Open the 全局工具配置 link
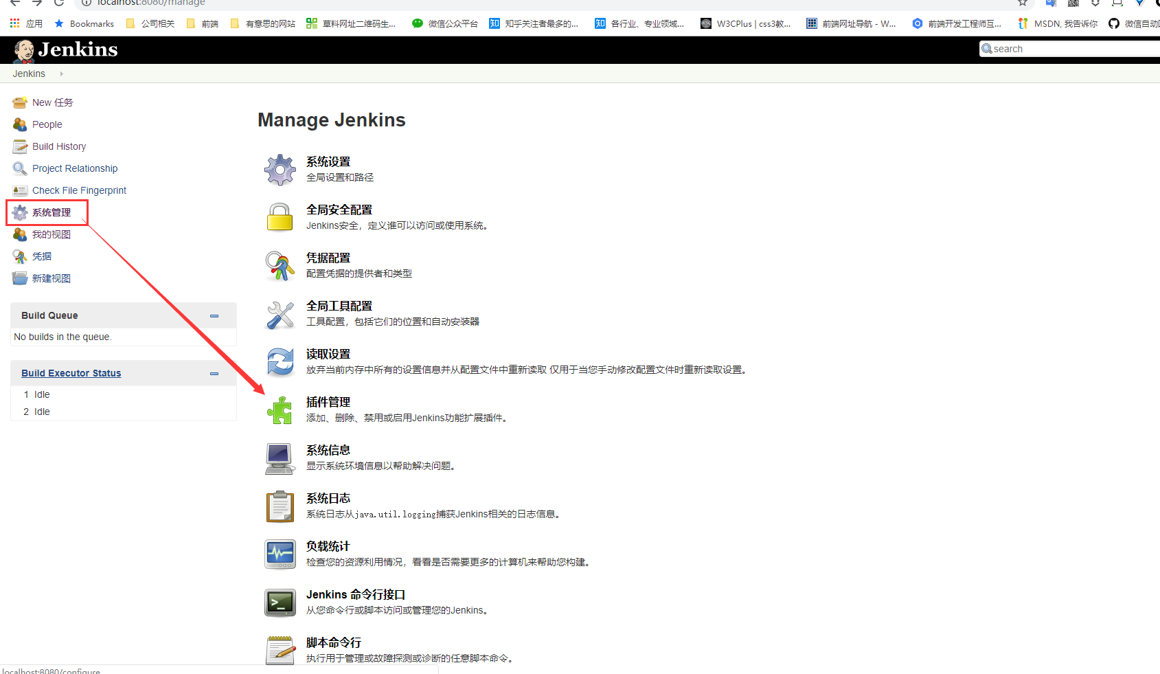 [339, 306]
